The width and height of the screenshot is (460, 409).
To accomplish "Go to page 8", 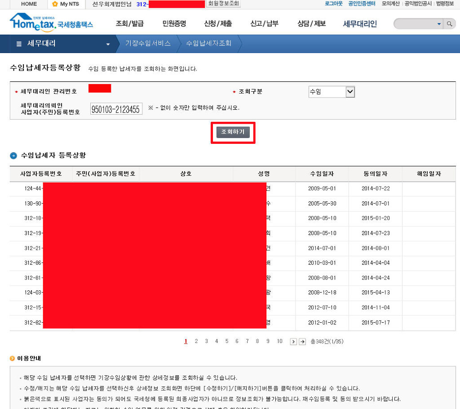I will (257, 341).
